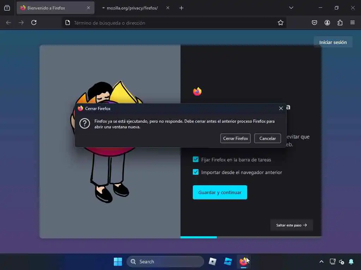The width and height of the screenshot is (361, 270).
Task: Click Guardar y continuar
Action: click(x=220, y=192)
